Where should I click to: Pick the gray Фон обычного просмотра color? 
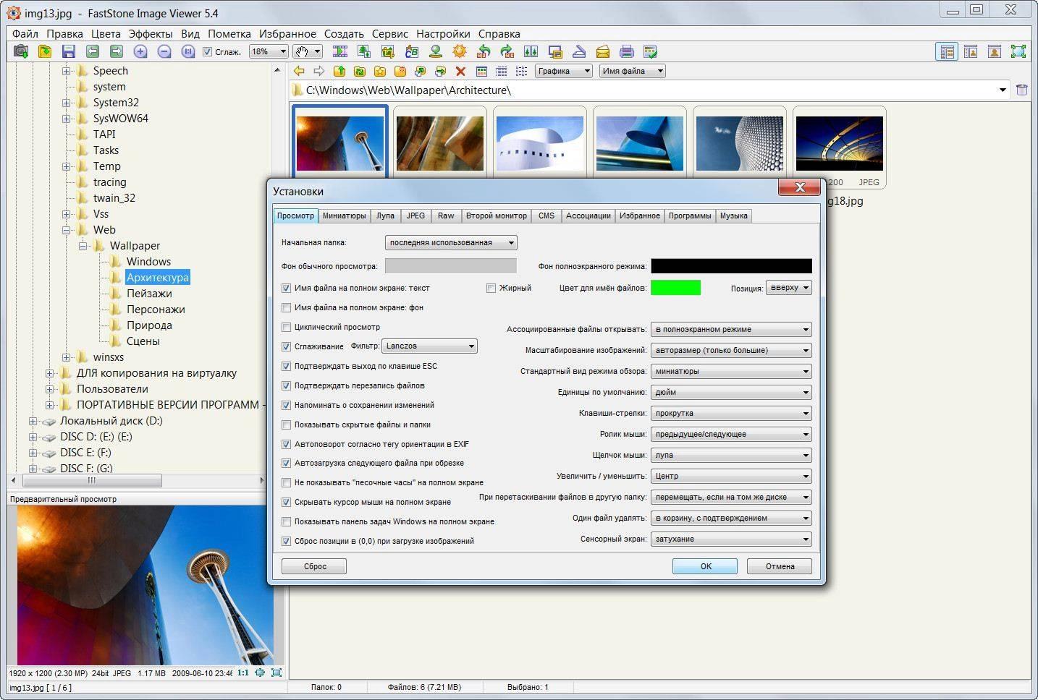coord(451,266)
